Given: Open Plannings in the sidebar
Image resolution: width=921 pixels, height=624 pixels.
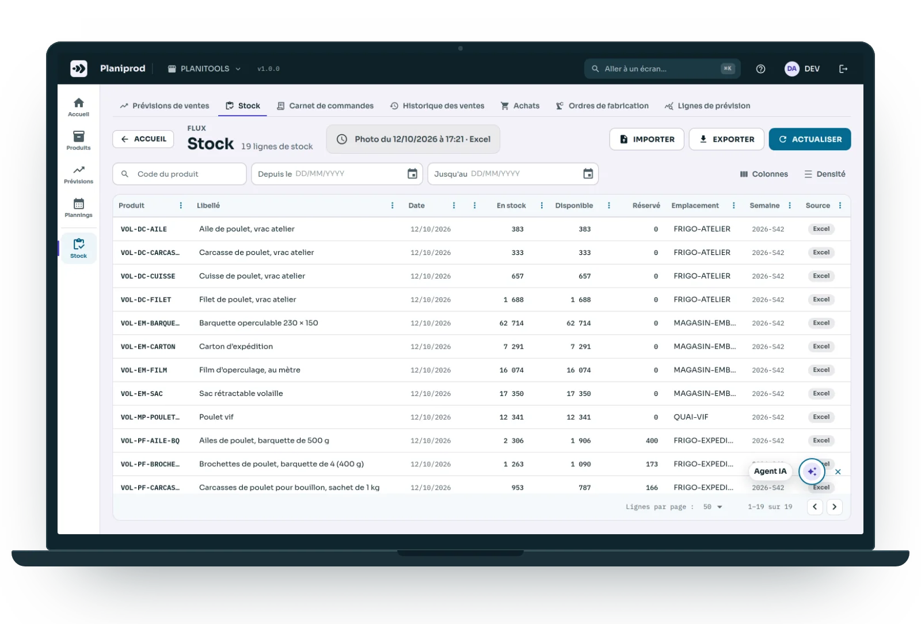Looking at the screenshot, I should [x=79, y=208].
